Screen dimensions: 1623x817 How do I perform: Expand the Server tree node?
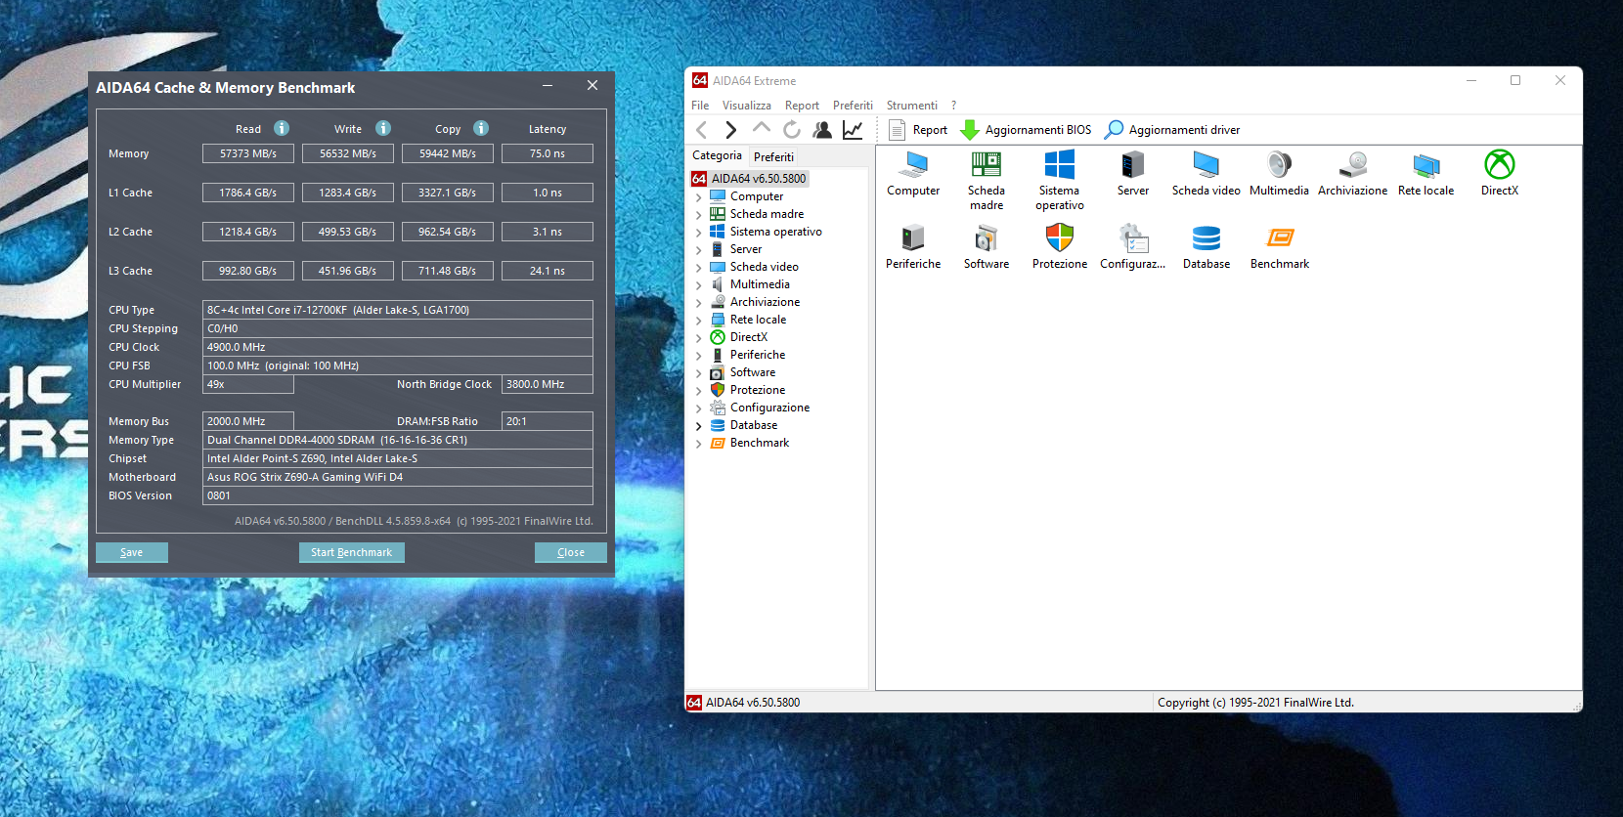(698, 249)
